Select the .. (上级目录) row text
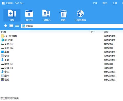The height and width of the screenshot is (101, 123). pyautogui.click(x=11, y=36)
